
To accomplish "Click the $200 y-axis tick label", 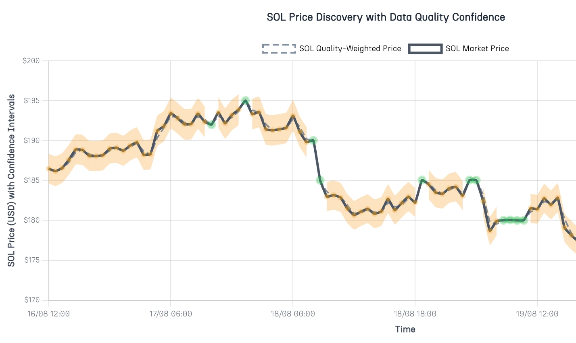I will click(31, 61).
